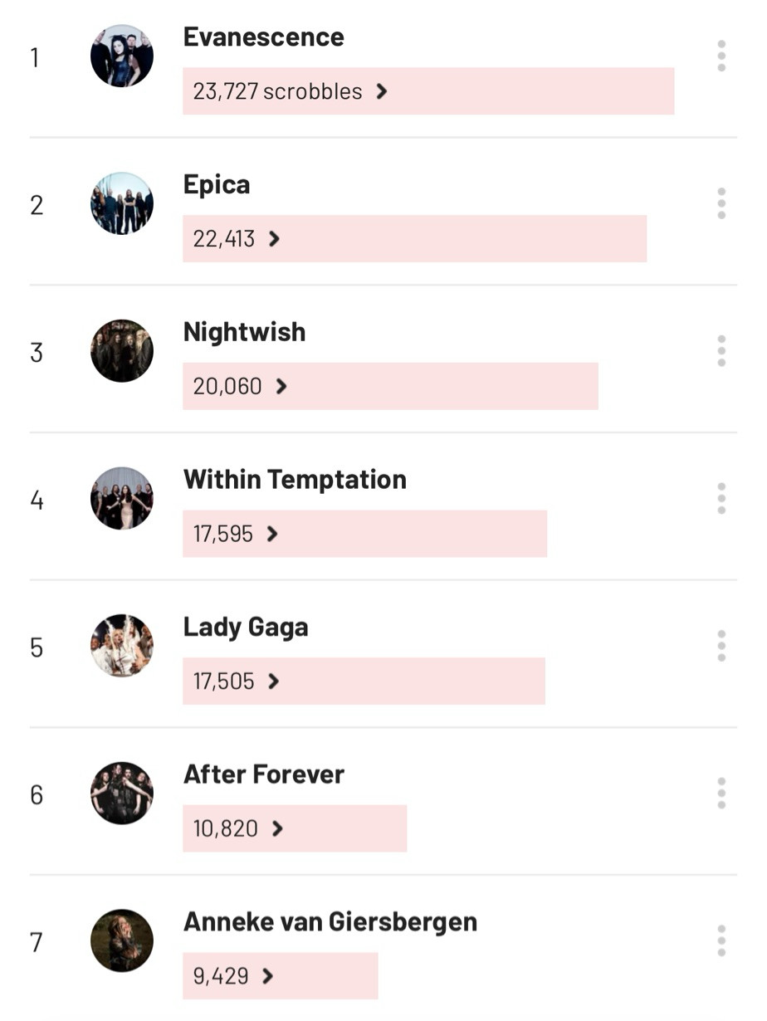The height and width of the screenshot is (1021, 767).
Task: Expand Within Temptation's 17,595 chevron
Action: 272,534
